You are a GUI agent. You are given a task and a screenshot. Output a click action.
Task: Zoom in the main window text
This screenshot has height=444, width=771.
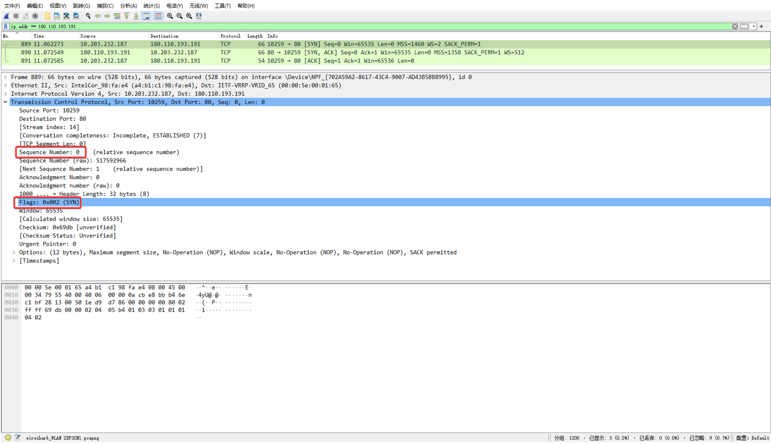click(170, 16)
